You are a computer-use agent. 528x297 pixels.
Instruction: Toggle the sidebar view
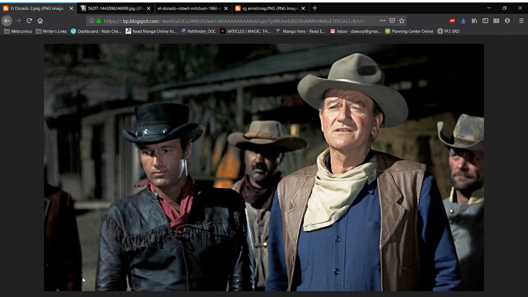(486, 21)
